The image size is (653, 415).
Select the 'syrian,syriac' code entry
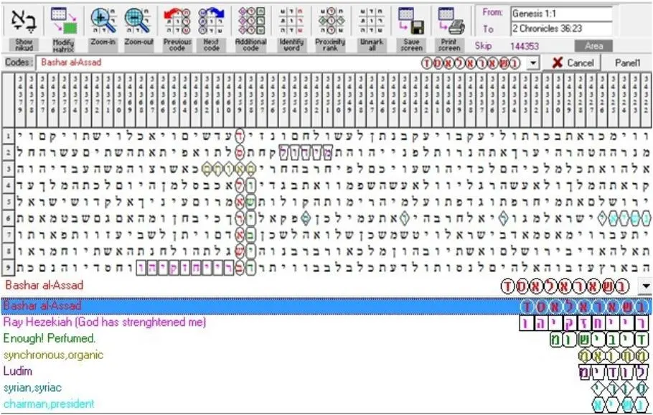326,388
